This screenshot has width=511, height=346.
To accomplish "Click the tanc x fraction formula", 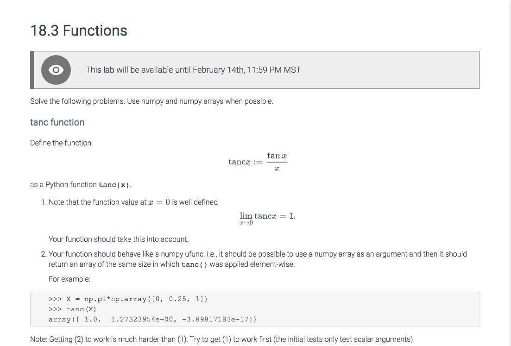I will [258, 162].
